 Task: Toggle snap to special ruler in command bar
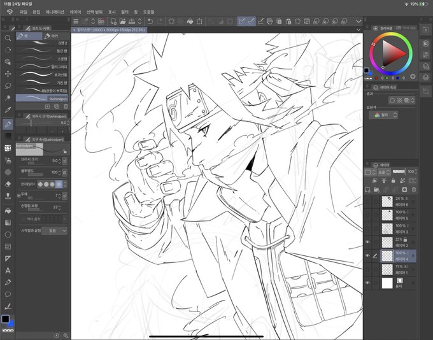click(252, 21)
